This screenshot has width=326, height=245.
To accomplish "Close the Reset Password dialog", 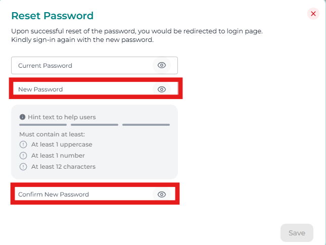I will [x=313, y=14].
